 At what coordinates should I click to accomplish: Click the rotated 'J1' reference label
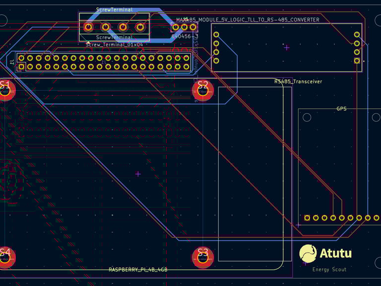pyautogui.click(x=12, y=62)
